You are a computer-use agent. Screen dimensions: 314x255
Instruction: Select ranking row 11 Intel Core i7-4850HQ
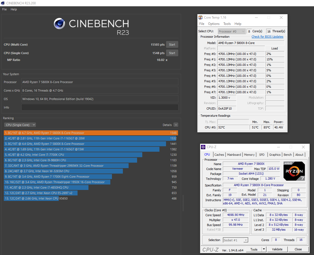(91, 187)
